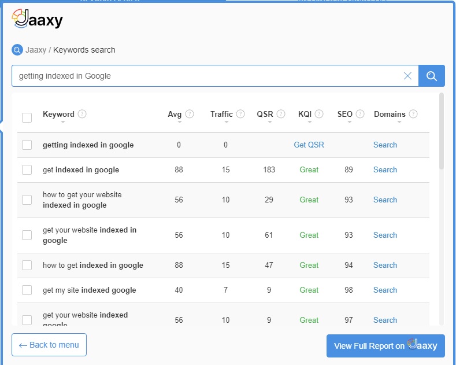This screenshot has height=365, width=456.
Task: Clear the keyword search field
Action: point(407,76)
